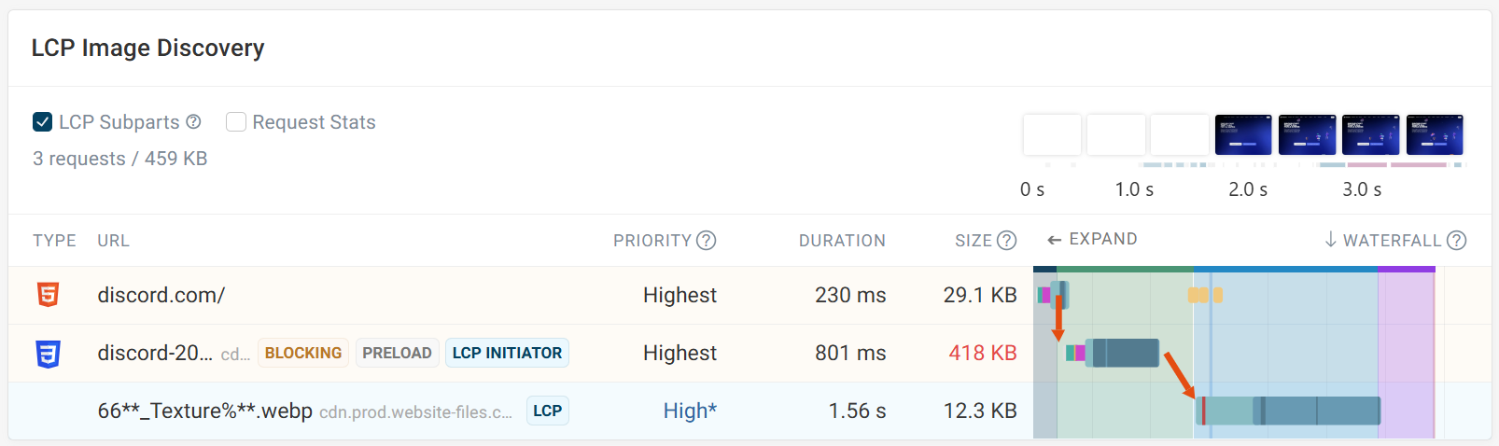Viewport: 1499px width, 446px height.
Task: Click the CSS3 icon for discord-20 stylesheet
Action: click(x=48, y=354)
